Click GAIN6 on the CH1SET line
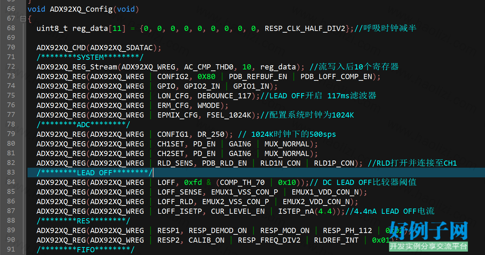This screenshot has height=255, width=485. coord(240,144)
